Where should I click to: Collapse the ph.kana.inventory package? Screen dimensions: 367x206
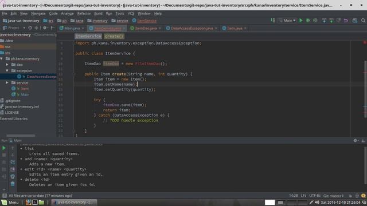(x=2, y=58)
